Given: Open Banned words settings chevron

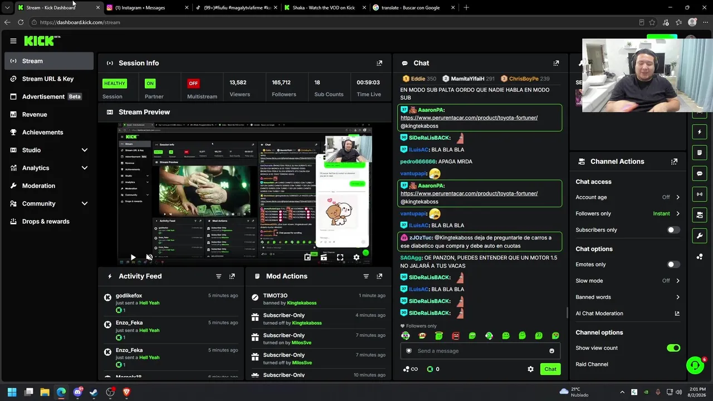Looking at the screenshot, I should (x=678, y=297).
